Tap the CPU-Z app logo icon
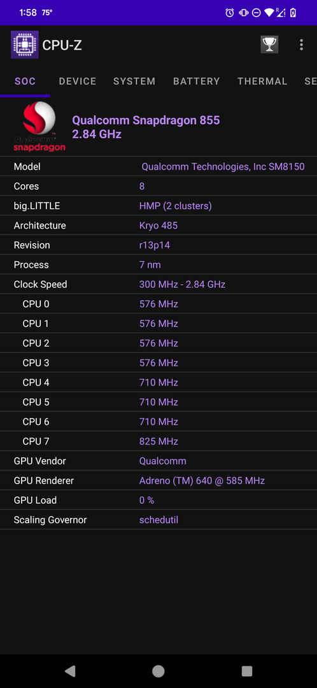The height and width of the screenshot is (688, 317). coord(25,45)
